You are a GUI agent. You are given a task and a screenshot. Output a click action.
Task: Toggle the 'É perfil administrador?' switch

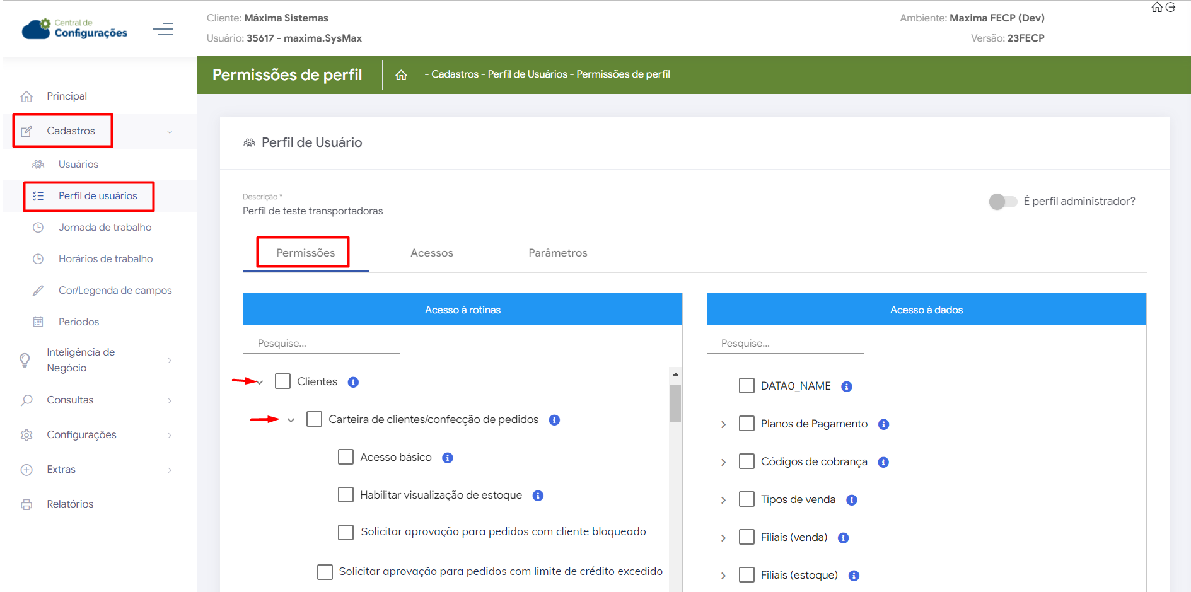pos(1002,202)
